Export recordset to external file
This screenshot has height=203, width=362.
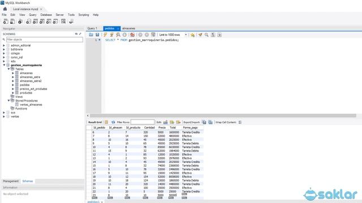(x=204, y=122)
